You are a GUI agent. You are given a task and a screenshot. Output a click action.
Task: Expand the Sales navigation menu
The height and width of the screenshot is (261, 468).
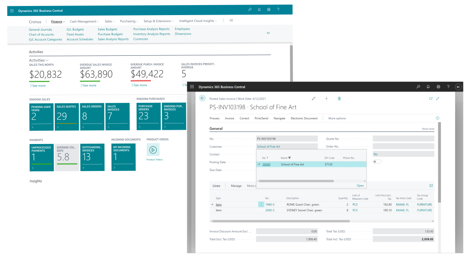(110, 21)
